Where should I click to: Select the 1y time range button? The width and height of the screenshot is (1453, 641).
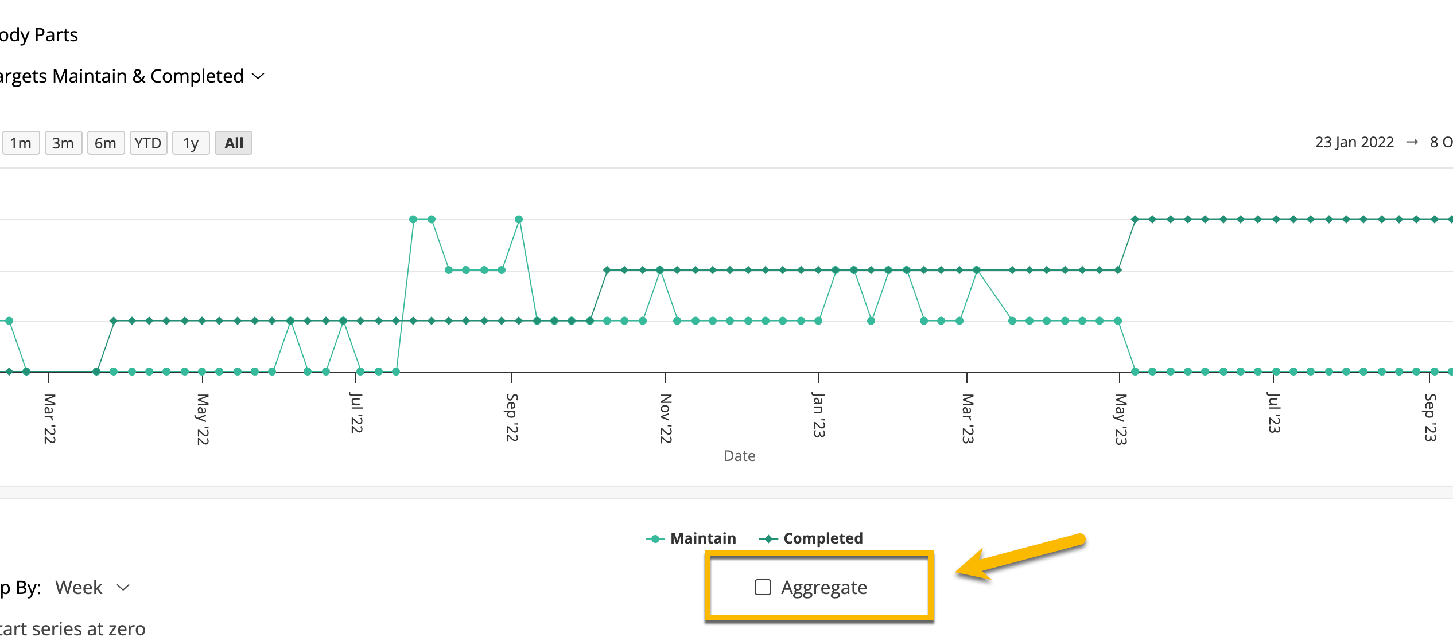[191, 143]
